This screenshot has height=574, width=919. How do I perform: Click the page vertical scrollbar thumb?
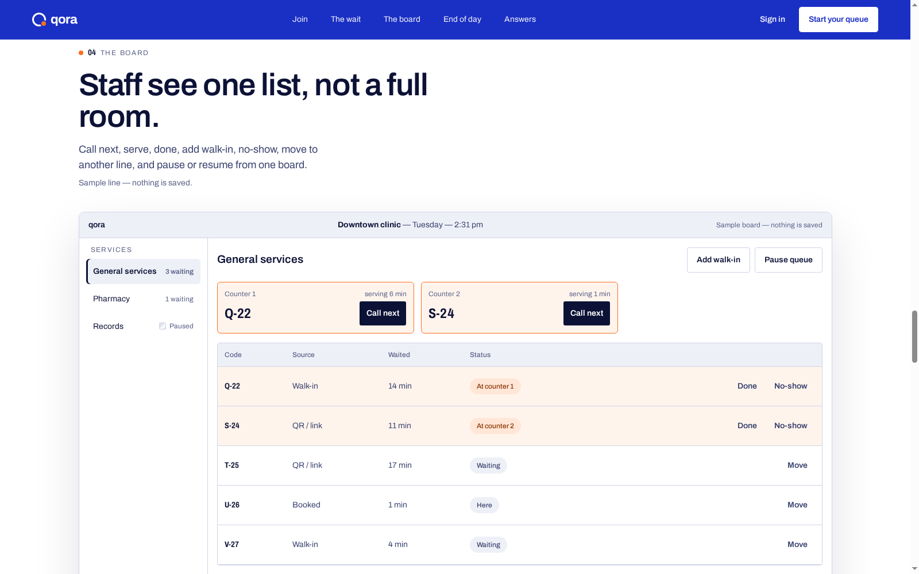(x=914, y=336)
